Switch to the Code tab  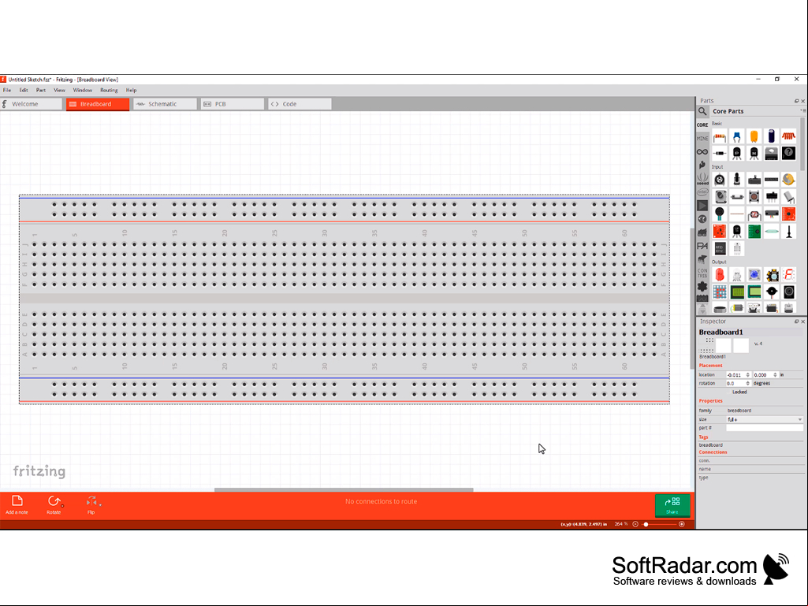(300, 104)
